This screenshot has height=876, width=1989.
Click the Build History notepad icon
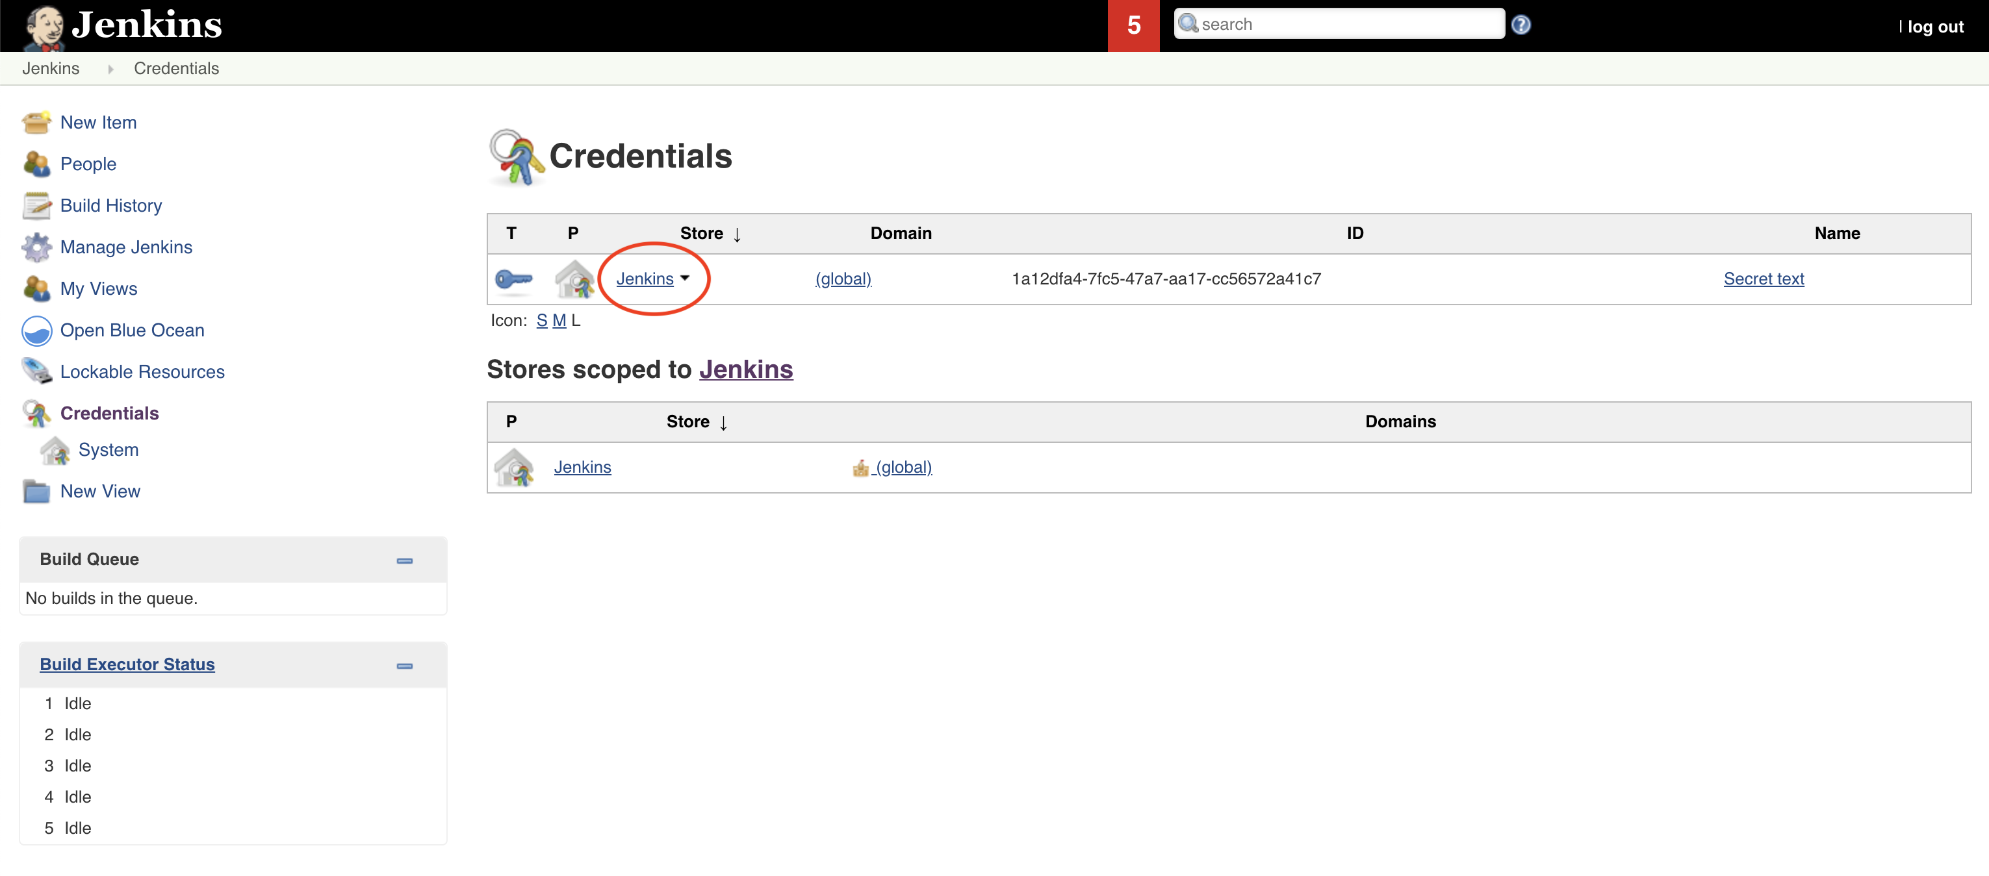pyautogui.click(x=36, y=205)
